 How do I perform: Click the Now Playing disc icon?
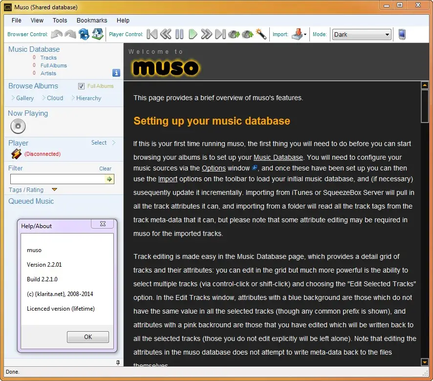point(18,126)
